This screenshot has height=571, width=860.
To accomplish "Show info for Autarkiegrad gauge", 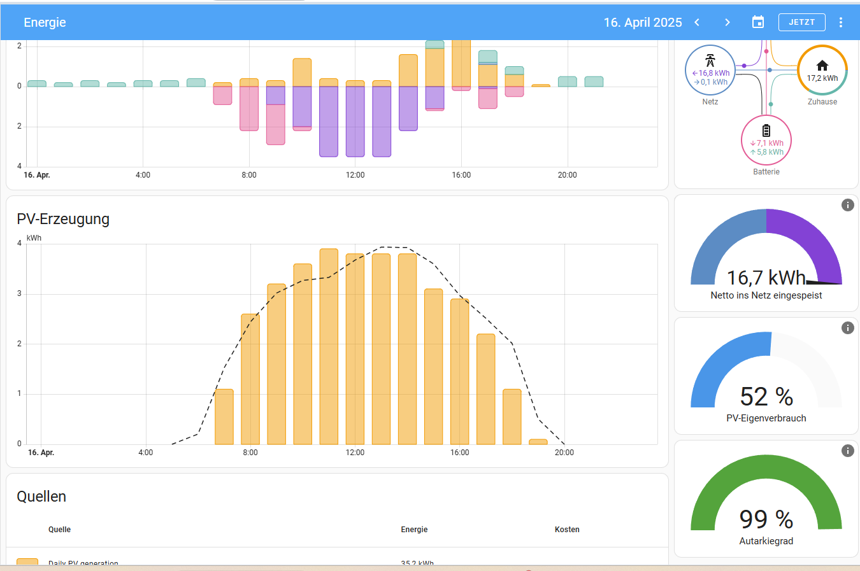I will coord(847,451).
